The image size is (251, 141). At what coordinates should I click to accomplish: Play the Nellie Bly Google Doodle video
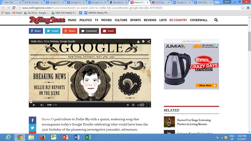coord(34,105)
